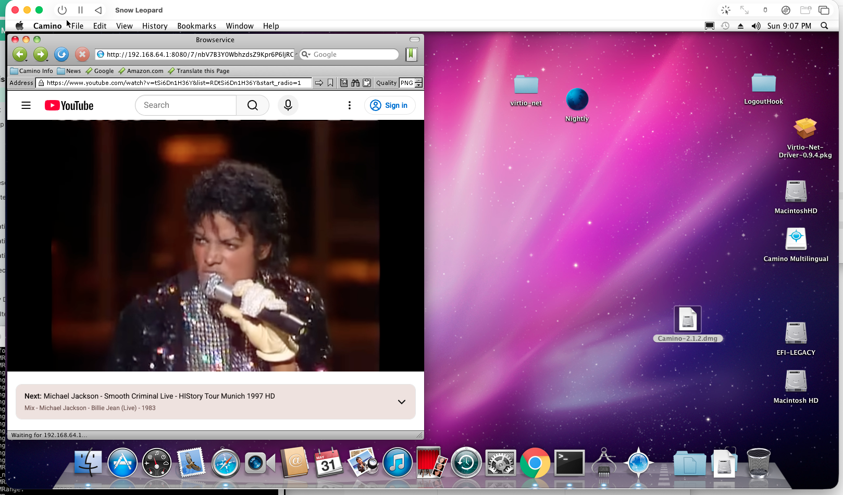Click the Browservice go arrow button
Screen dimensions: 843x495
coord(319,83)
